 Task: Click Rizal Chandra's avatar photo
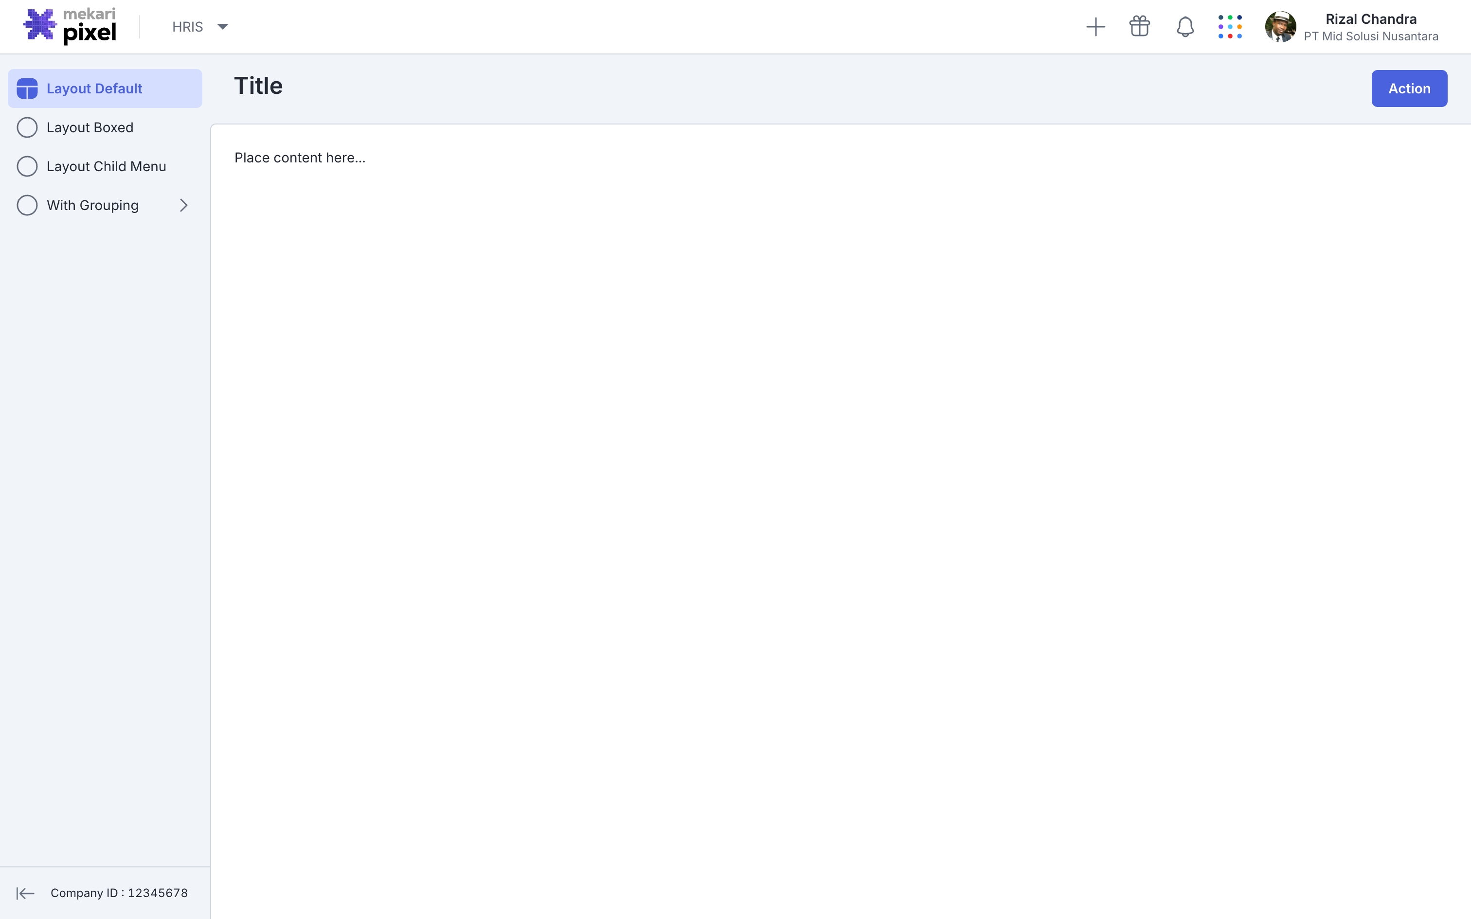point(1280,27)
